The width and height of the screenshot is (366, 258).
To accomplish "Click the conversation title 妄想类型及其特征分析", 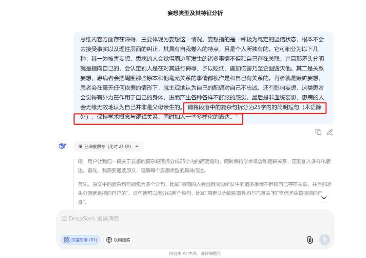I will 195,13.
